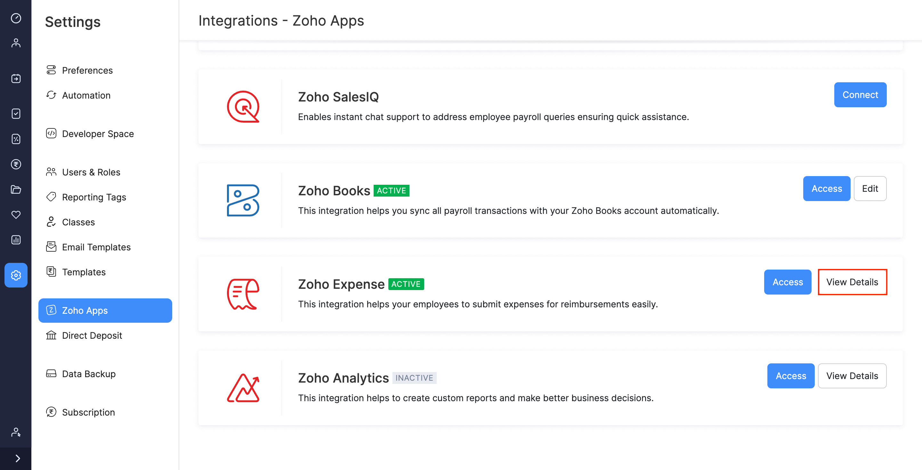922x470 pixels.
Task: Click the Zoho Expense receipt logo
Action: (243, 294)
